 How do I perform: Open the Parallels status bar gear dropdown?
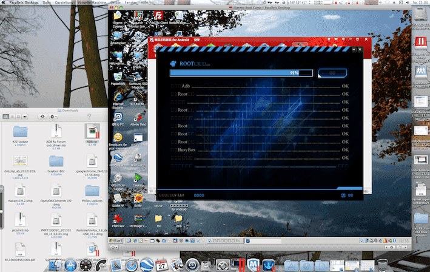pos(115,247)
